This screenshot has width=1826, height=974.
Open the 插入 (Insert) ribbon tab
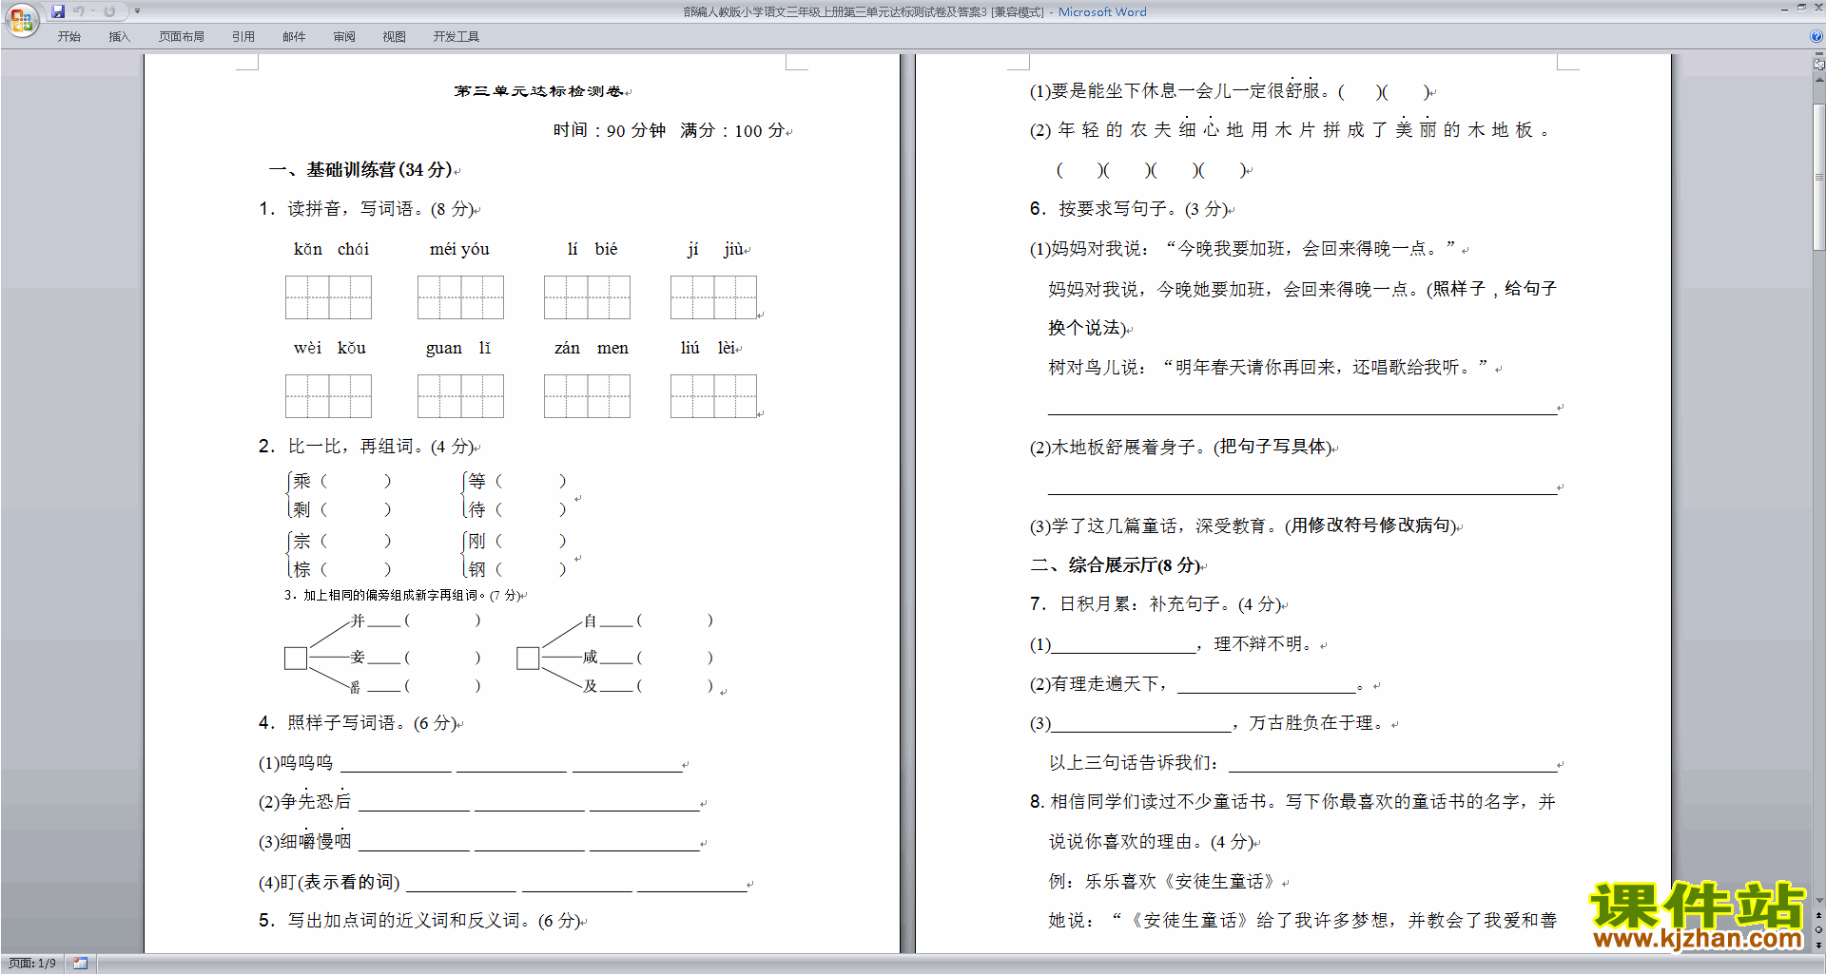(119, 36)
